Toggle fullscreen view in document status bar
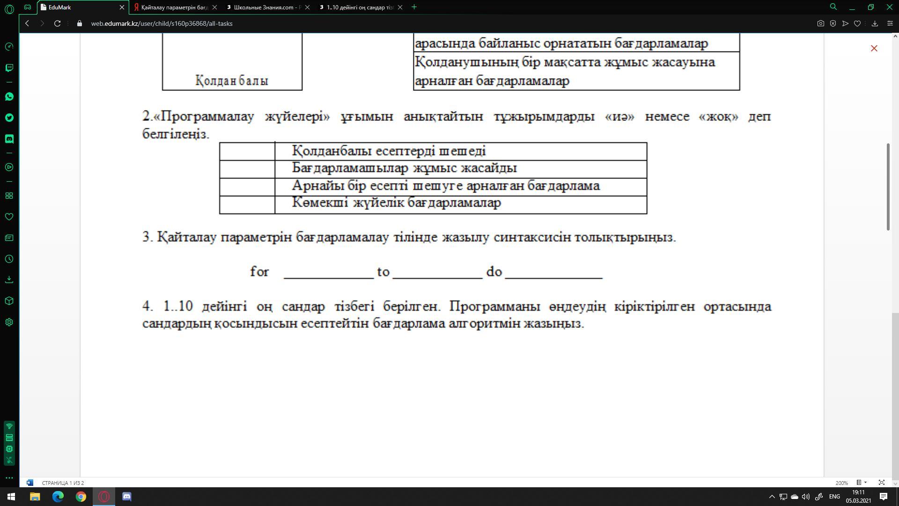The height and width of the screenshot is (506, 899). tap(881, 483)
